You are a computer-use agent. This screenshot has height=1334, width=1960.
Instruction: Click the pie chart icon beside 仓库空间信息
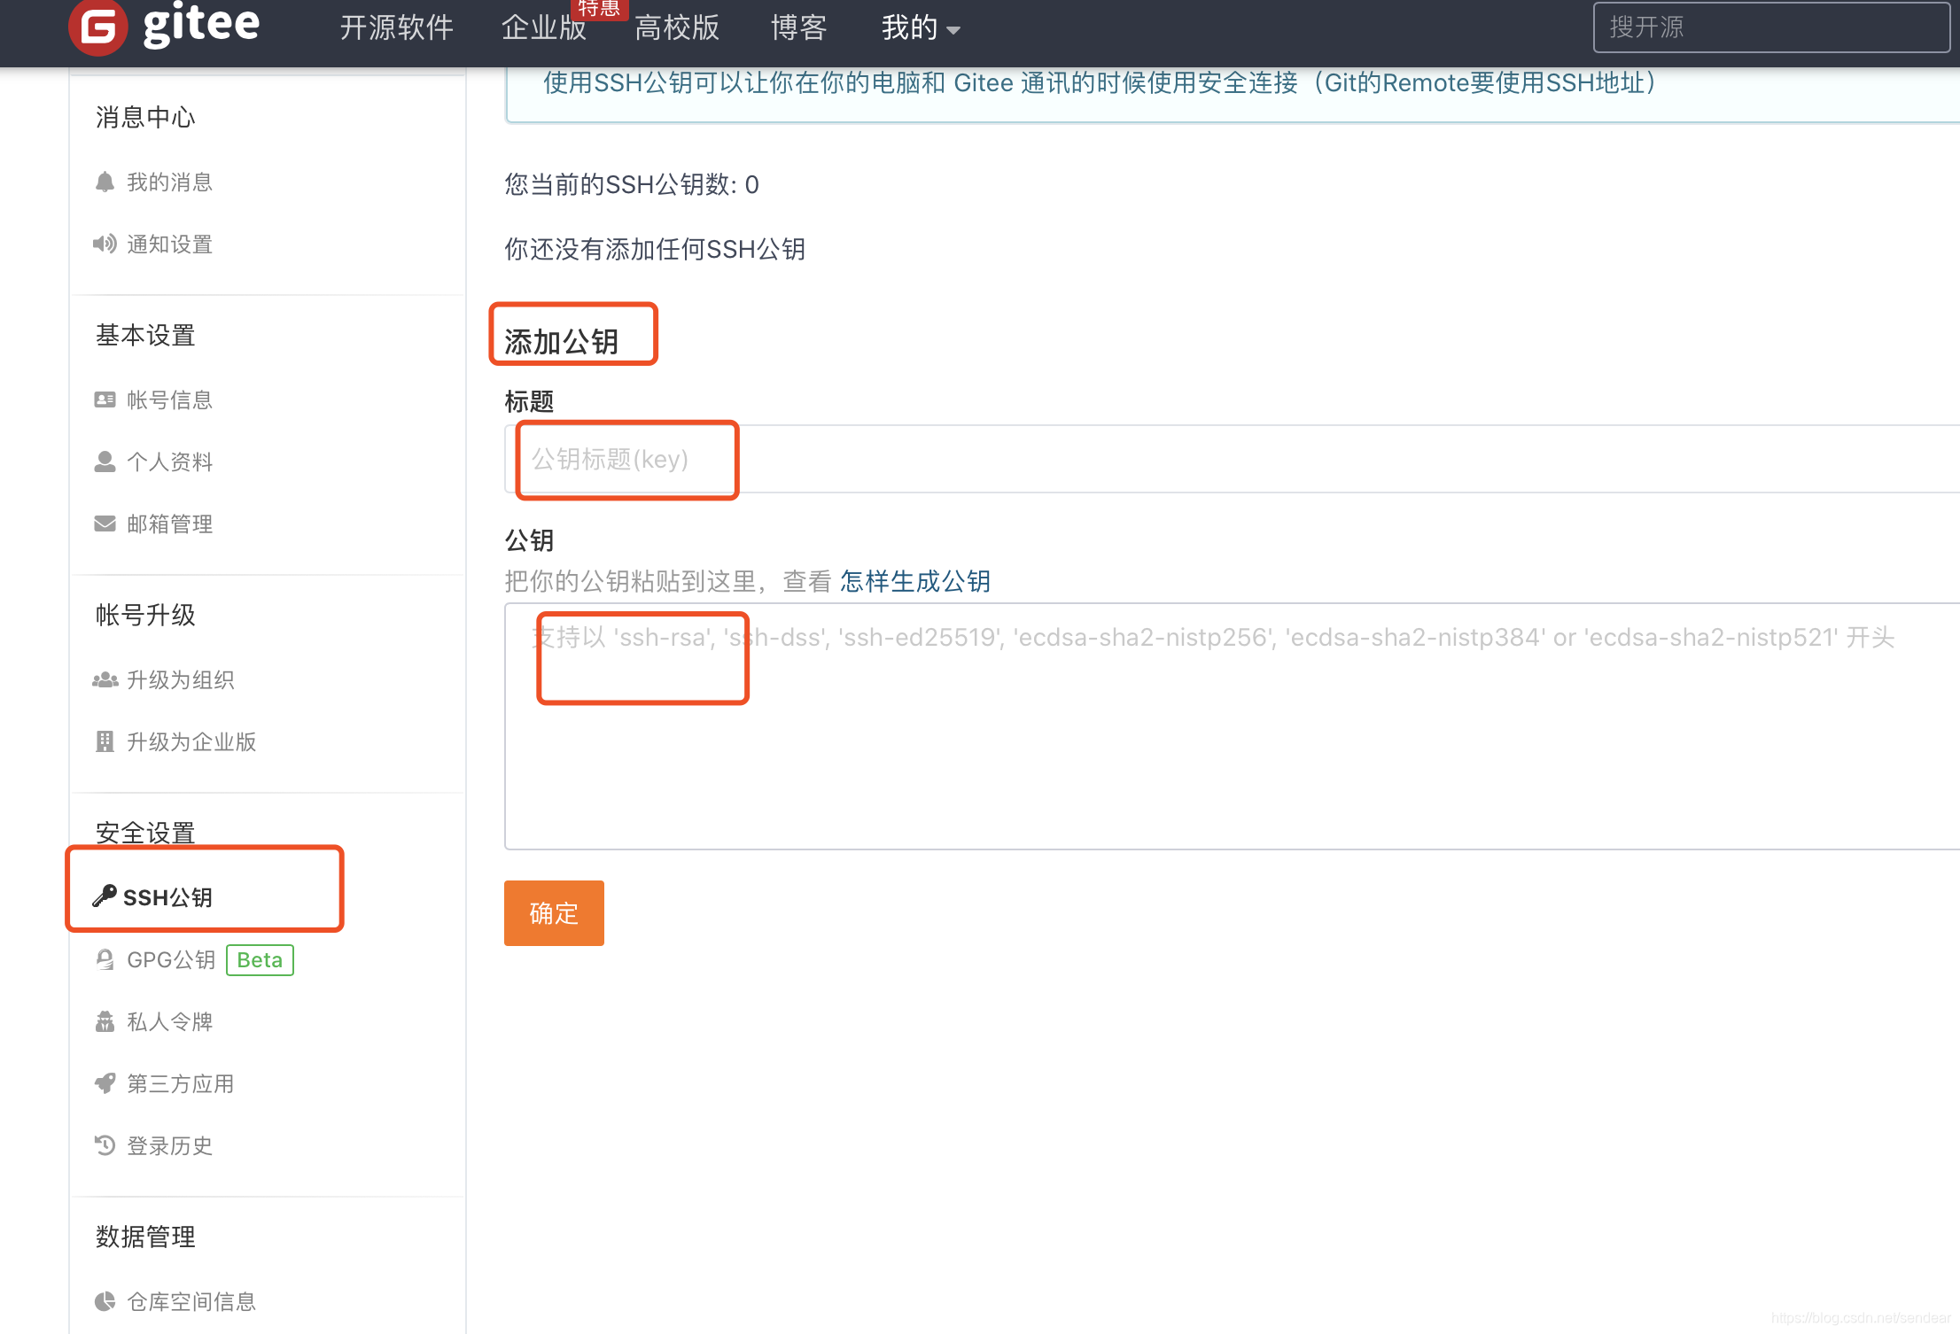coord(105,1301)
